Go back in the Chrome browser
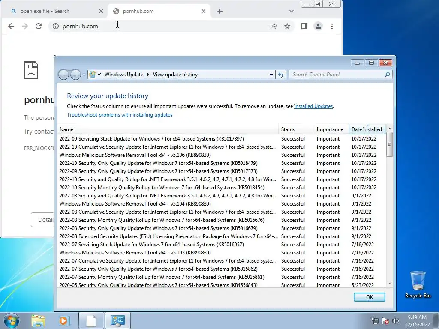 pos(11,26)
